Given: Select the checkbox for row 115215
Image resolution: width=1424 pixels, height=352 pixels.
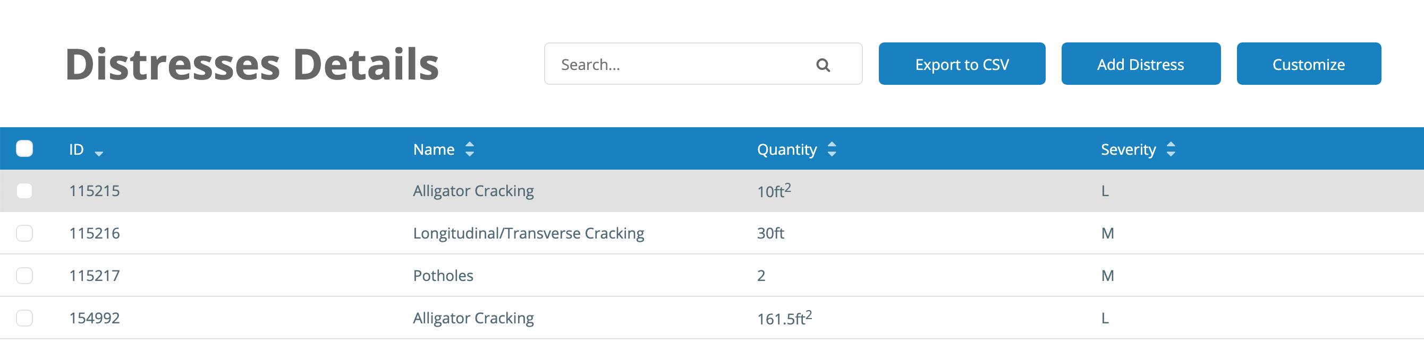Looking at the screenshot, I should [24, 191].
